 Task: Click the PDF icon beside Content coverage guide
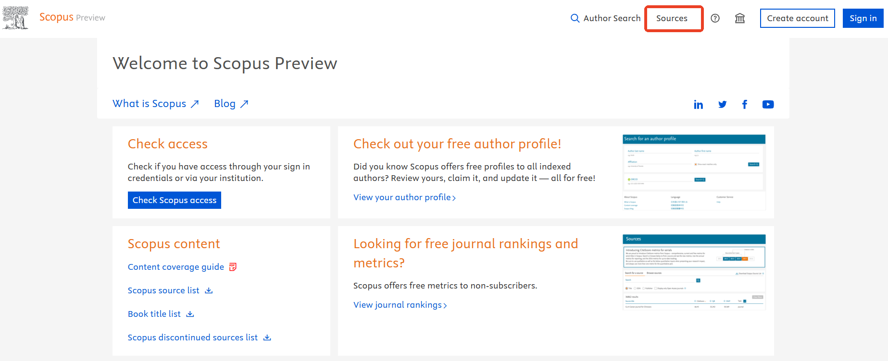233,267
